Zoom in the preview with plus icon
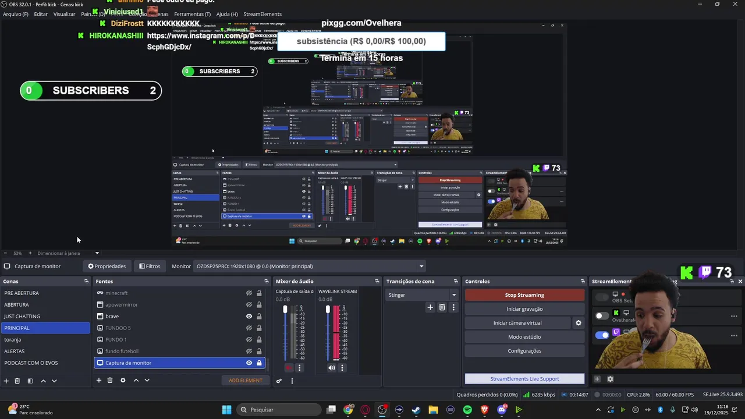The image size is (745, 419). [x=30, y=253]
